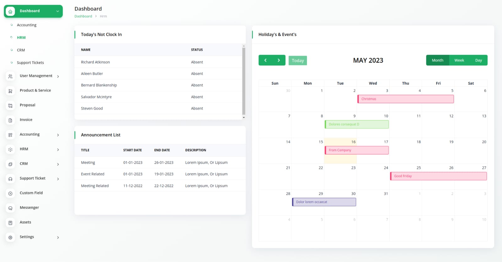The height and width of the screenshot is (262, 502).
Task: Open the Invoice document icon
Action: (x=10, y=120)
